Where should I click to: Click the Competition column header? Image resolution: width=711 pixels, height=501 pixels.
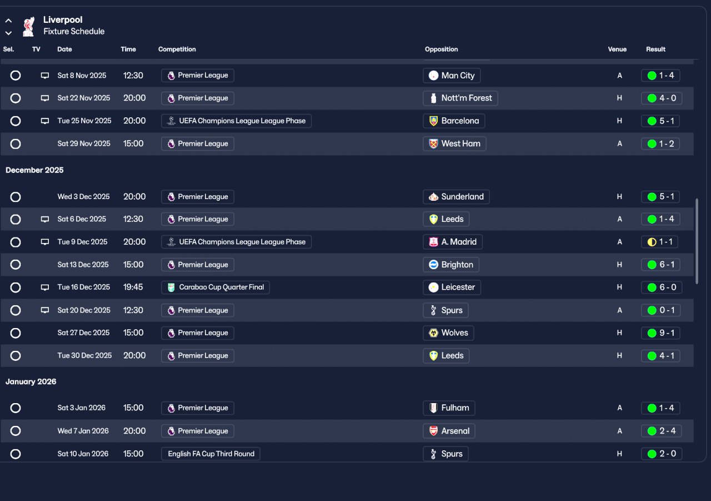pos(177,49)
